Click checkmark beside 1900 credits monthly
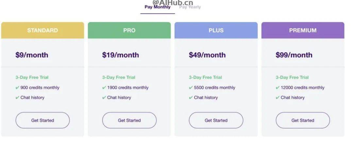 (104, 88)
